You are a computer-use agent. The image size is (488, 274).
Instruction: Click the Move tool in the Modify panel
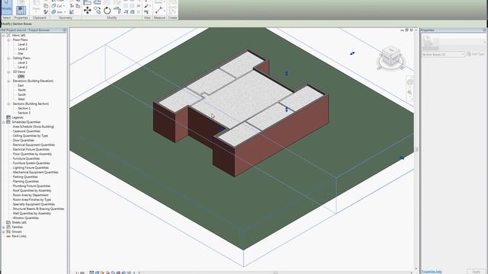(x=88, y=10)
